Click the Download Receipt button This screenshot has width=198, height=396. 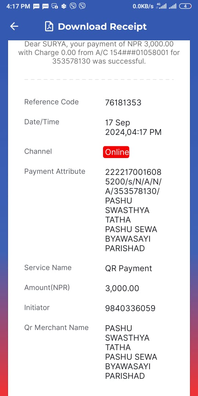(x=96, y=26)
